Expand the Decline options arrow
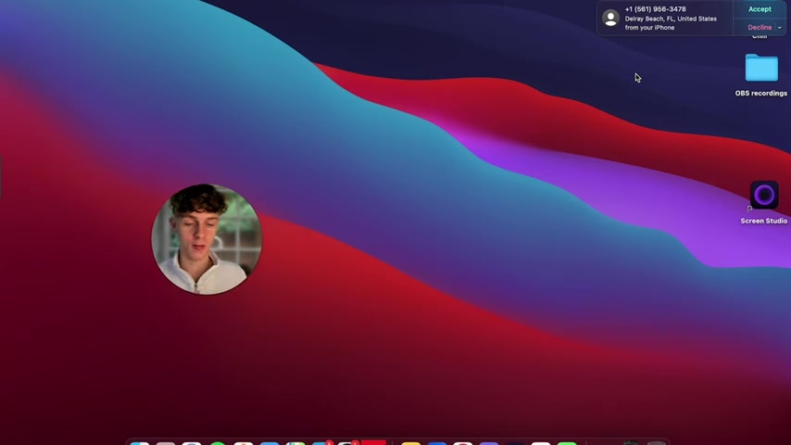Screen dimensions: 791x445 (x=779, y=28)
